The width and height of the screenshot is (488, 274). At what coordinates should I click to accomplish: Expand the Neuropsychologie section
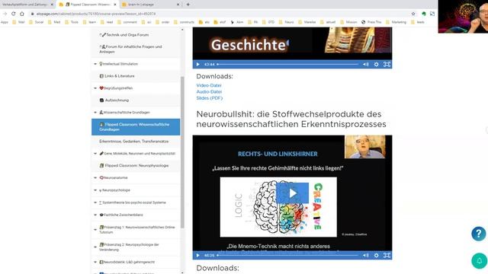[x=95, y=190]
